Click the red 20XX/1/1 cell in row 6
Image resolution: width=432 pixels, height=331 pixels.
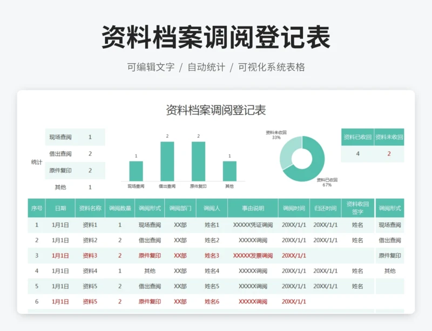click(294, 301)
